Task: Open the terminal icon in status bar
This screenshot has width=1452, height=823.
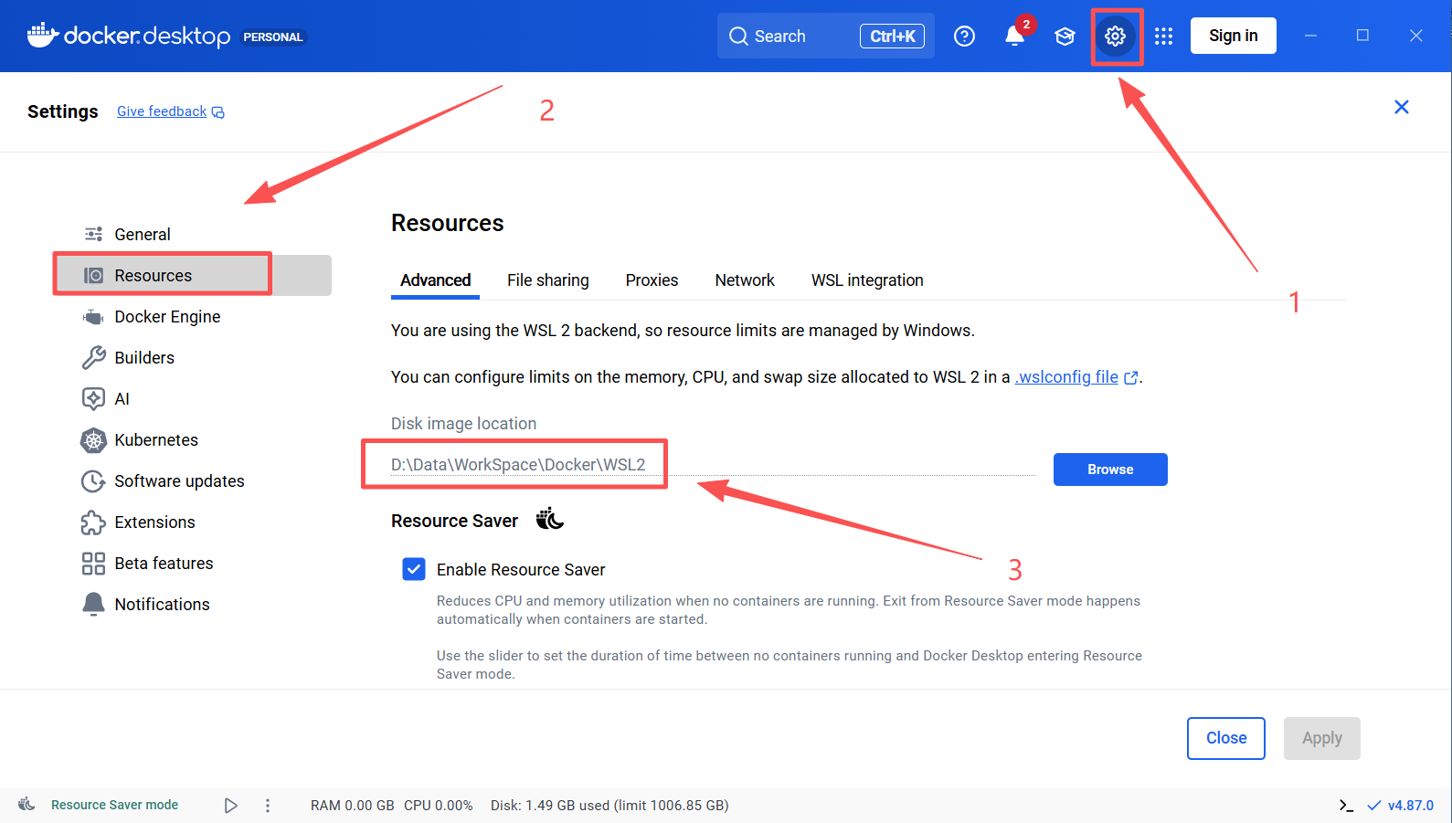Action: coord(1346,805)
